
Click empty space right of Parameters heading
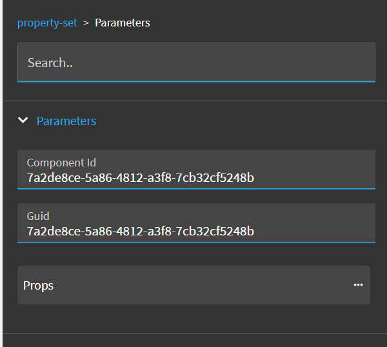coord(245,121)
